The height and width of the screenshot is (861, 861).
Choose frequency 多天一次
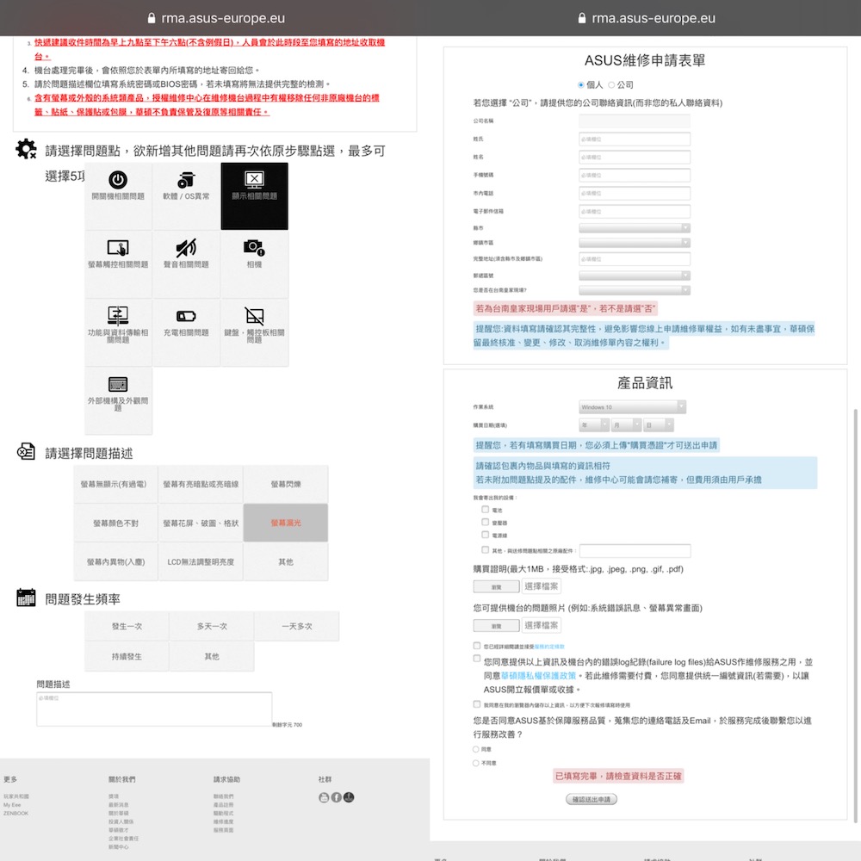(x=212, y=626)
